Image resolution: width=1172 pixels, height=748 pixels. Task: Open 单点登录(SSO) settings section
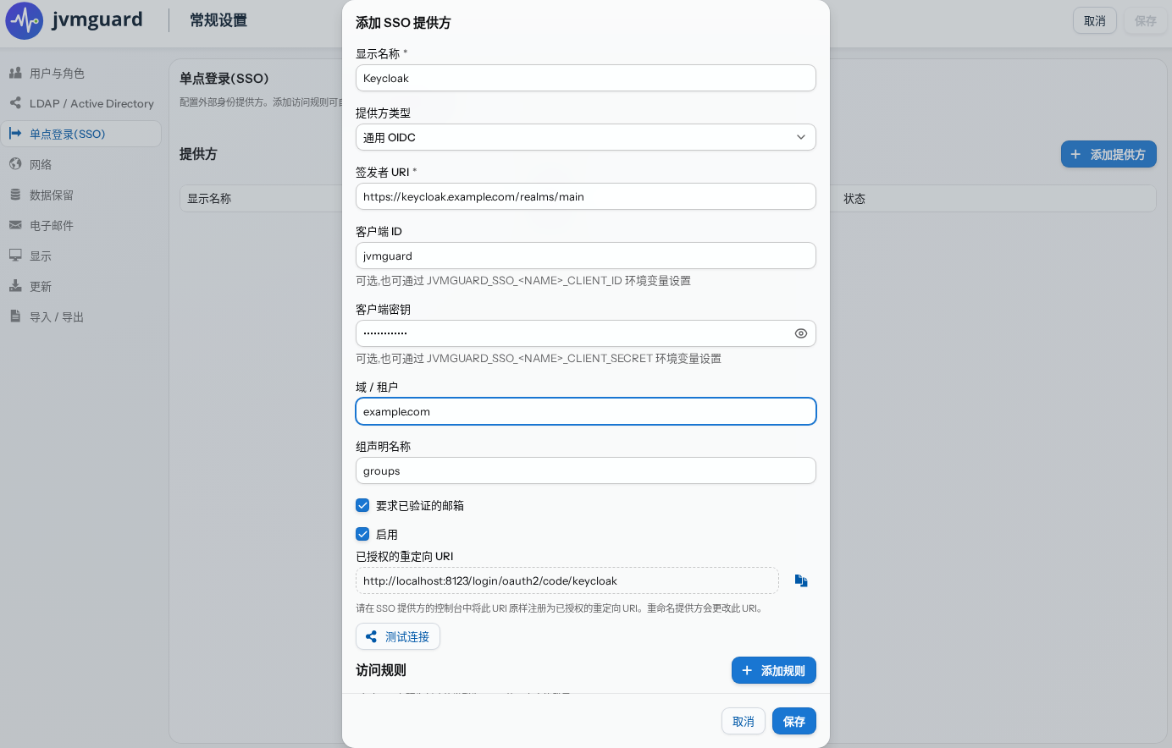click(80, 134)
